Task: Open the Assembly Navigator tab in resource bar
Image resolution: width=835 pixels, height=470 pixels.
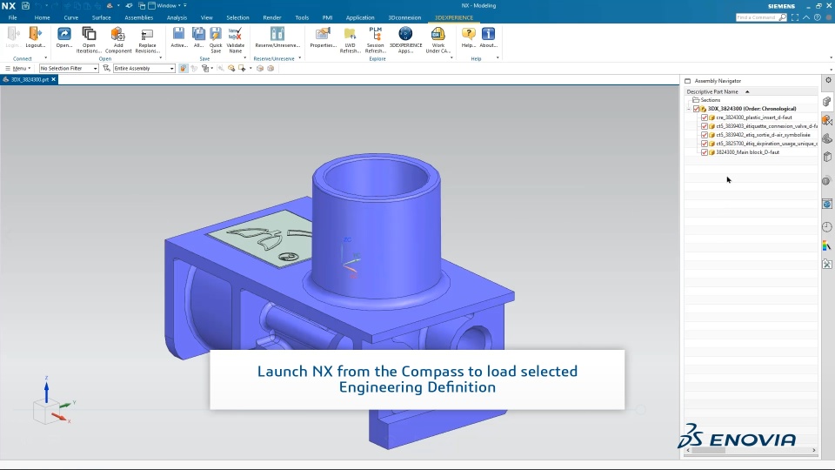Action: tap(826, 102)
